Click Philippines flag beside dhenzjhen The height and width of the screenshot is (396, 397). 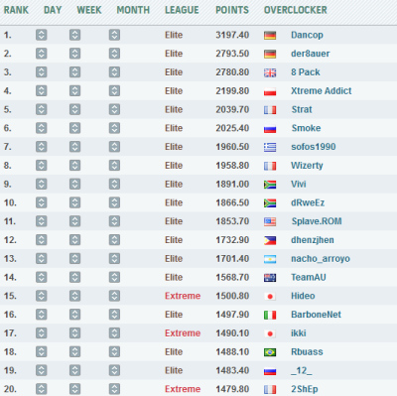click(x=270, y=240)
